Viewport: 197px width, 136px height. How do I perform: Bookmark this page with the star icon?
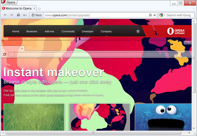(155, 15)
